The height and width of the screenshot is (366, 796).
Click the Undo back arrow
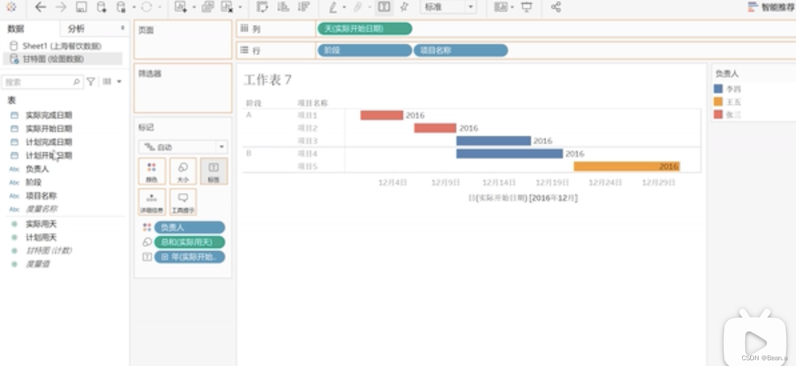click(x=39, y=7)
